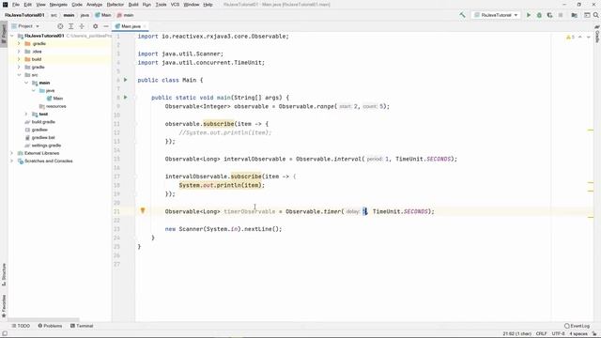
Task: Click RxJavaTutorial01 in the navigation bar
Action: pos(24,15)
